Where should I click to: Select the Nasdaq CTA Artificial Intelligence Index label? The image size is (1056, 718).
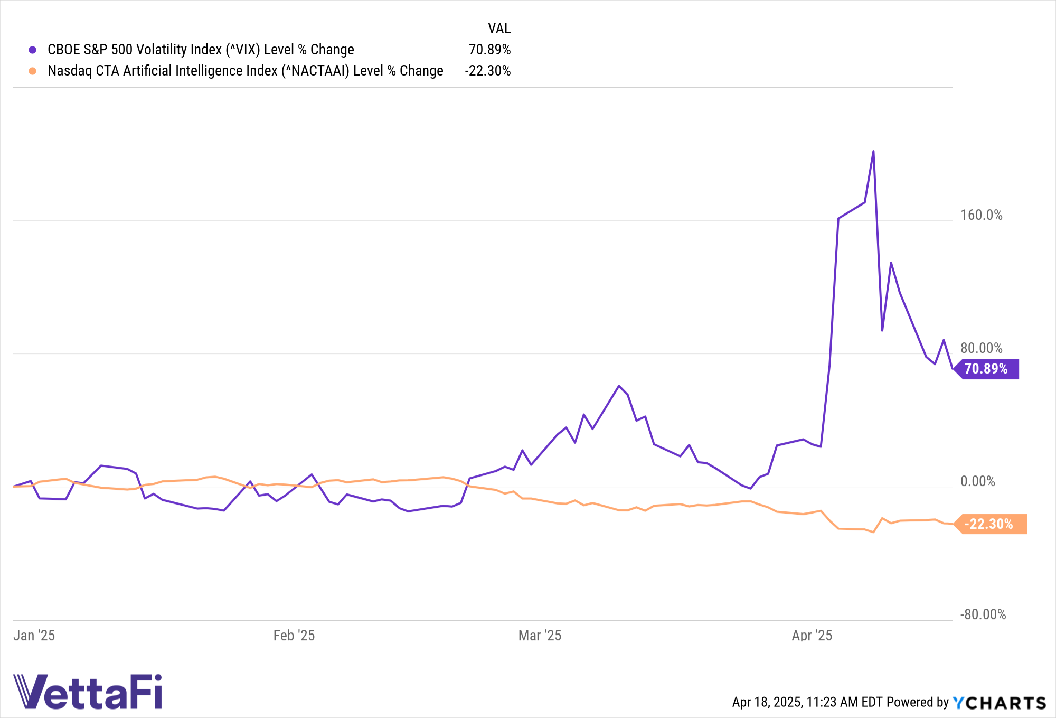[x=245, y=71]
